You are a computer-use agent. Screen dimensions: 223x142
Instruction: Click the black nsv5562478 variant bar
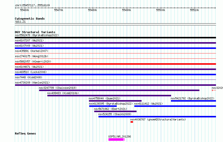point(115,38)
